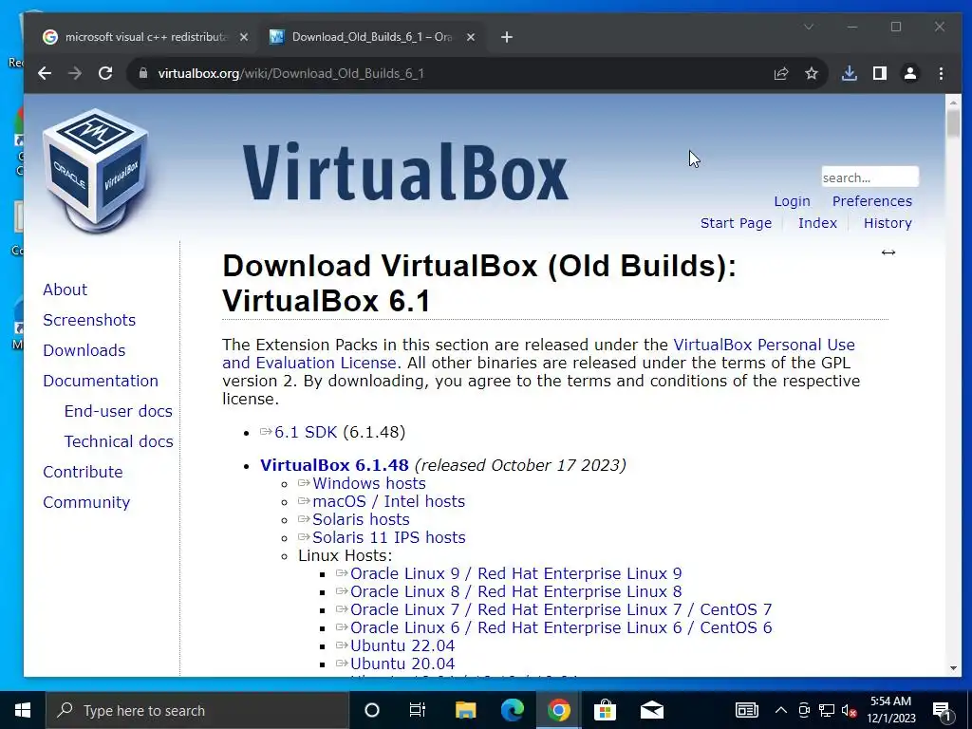Click the Chrome taskbar icon
972x729 pixels.
[558, 710]
